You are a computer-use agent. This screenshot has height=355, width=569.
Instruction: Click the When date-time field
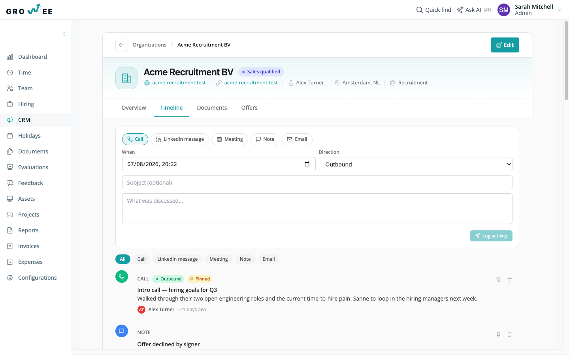tap(219, 164)
